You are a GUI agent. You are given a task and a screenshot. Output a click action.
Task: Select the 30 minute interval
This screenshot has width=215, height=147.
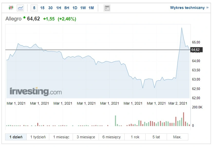click(x=50, y=8)
